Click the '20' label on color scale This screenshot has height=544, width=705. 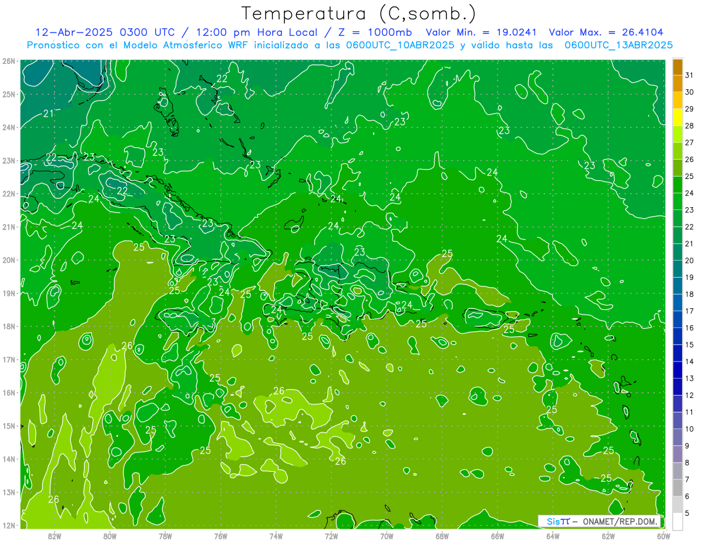point(689,261)
